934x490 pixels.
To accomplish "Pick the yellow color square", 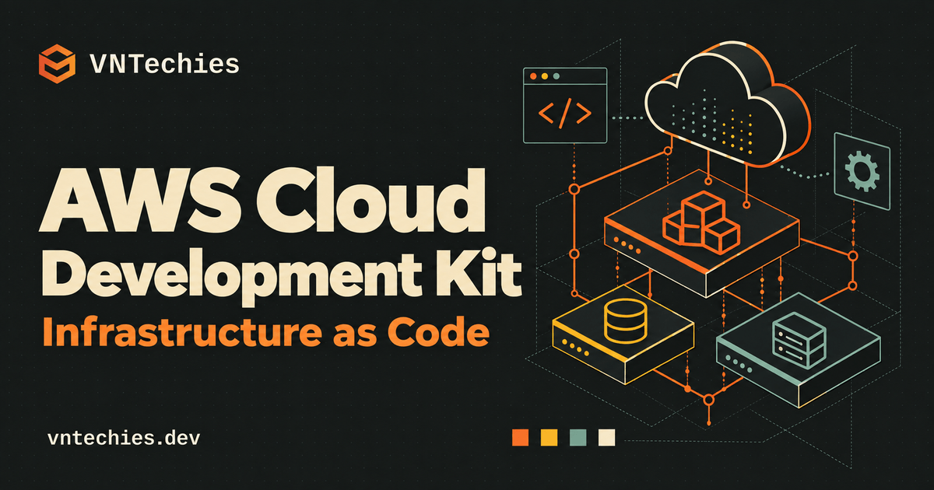I will (550, 438).
